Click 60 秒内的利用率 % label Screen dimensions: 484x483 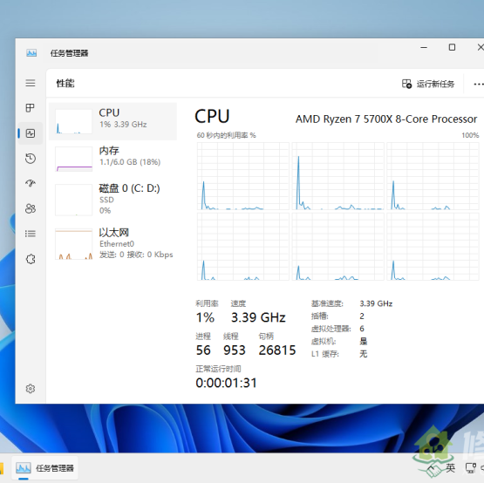226,135
